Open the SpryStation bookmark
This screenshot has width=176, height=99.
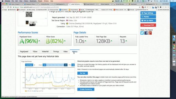64,10
